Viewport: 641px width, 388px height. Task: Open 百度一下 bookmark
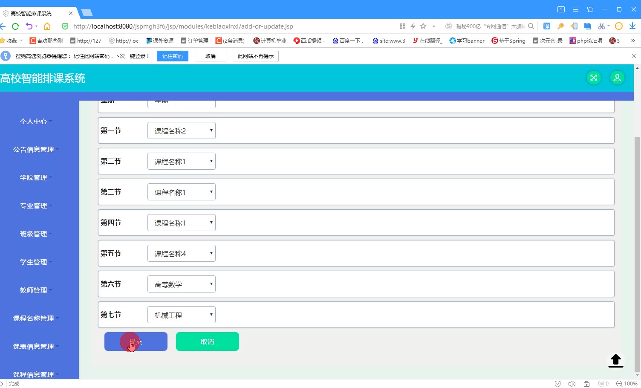click(x=348, y=41)
